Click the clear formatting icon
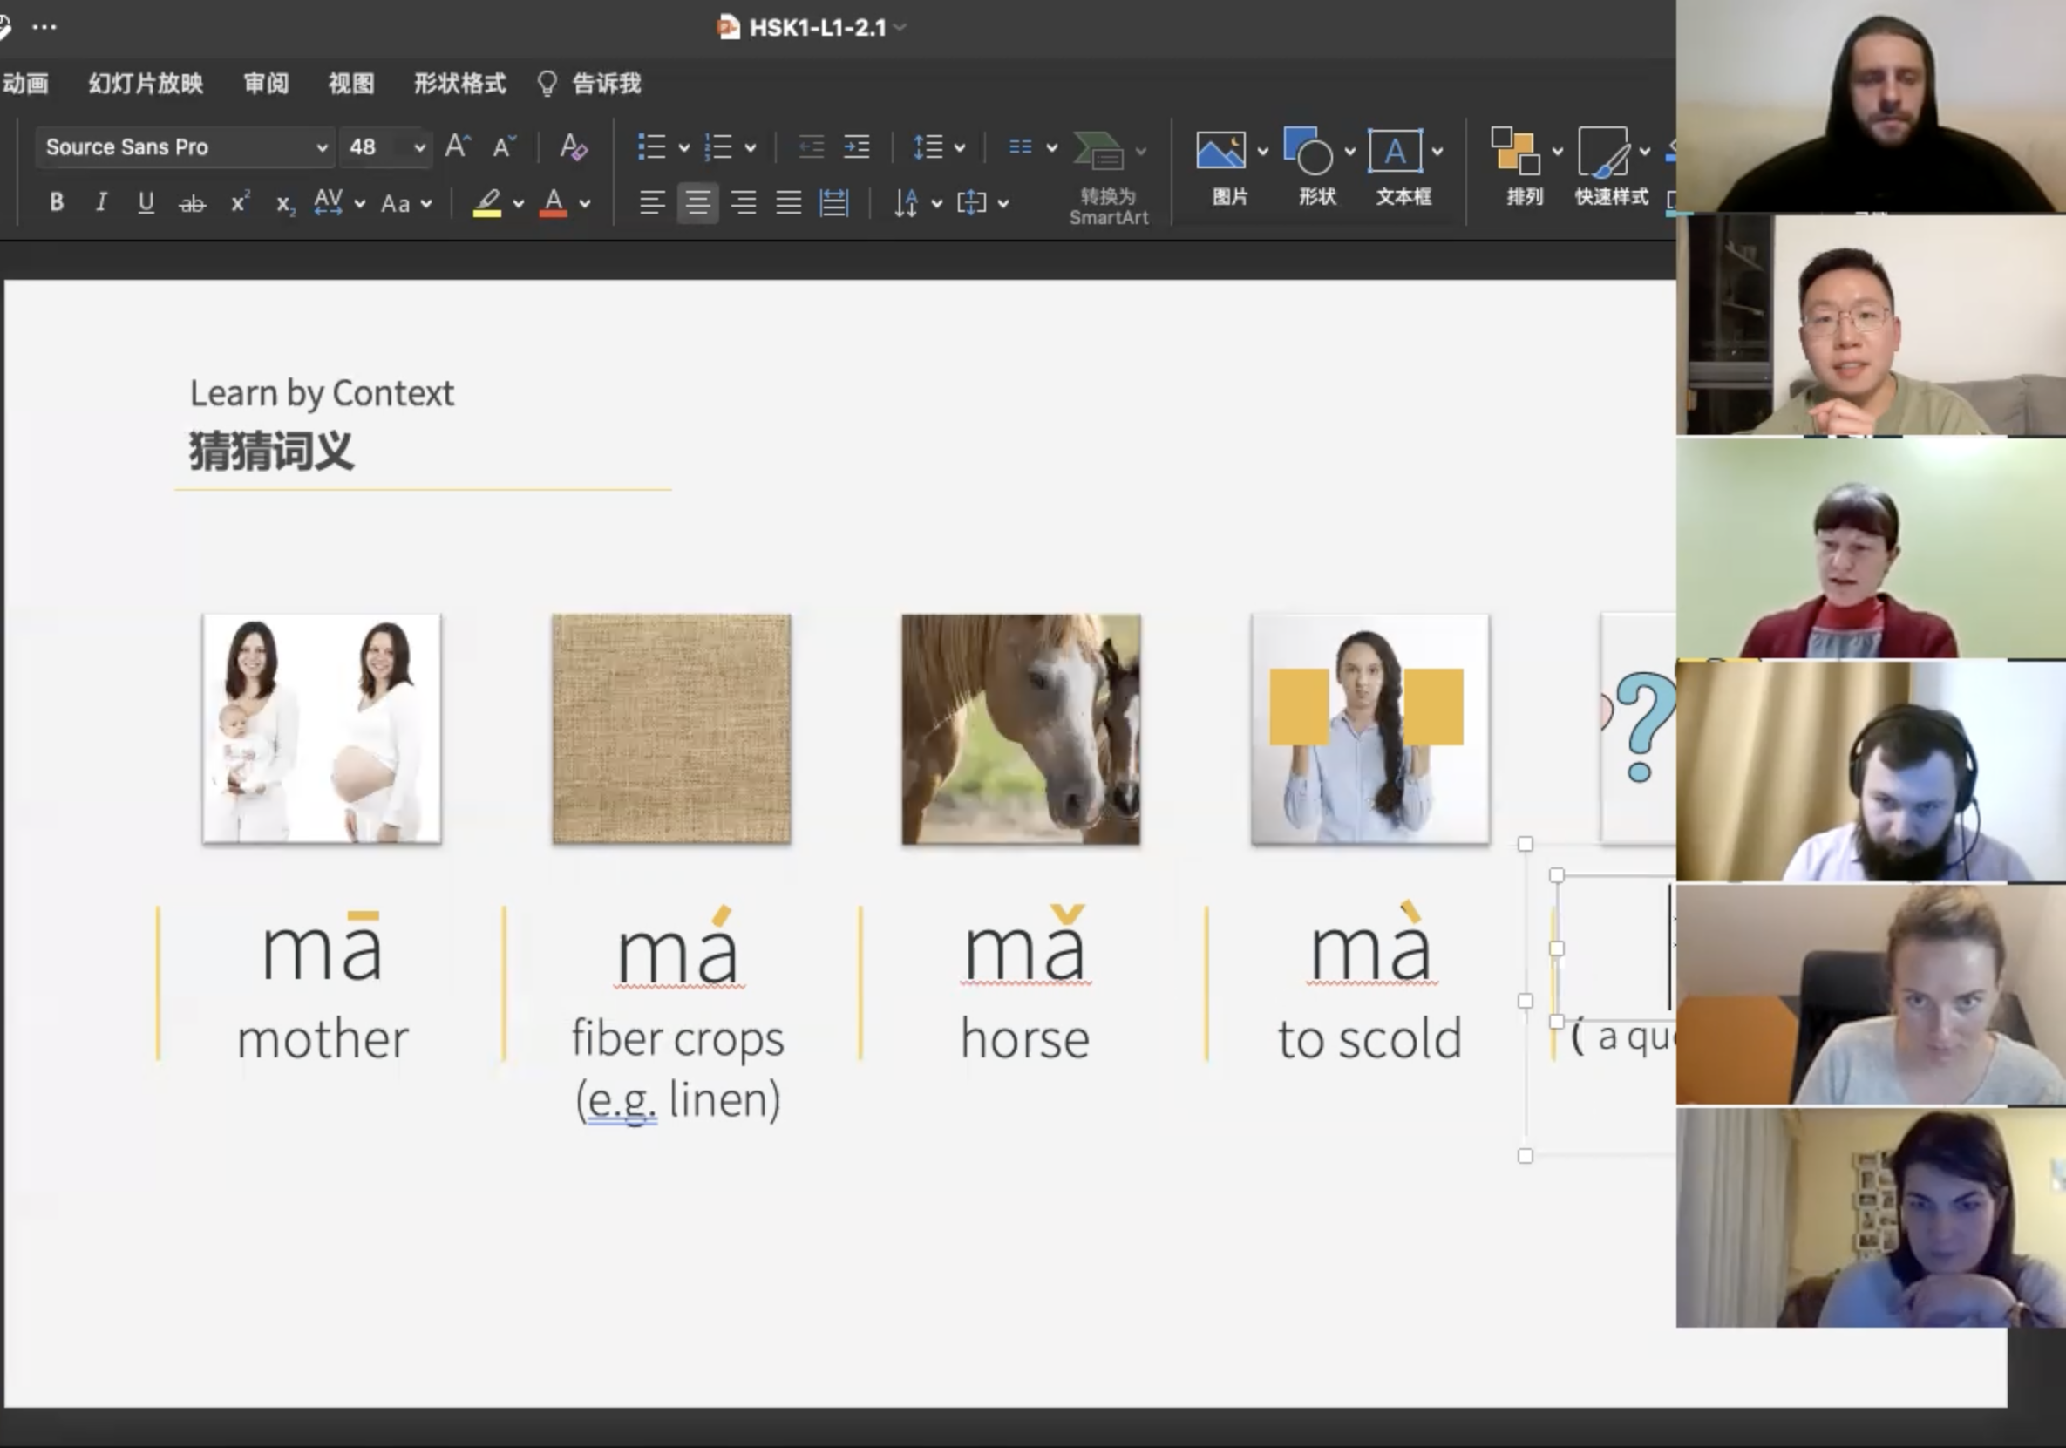 tap(574, 146)
